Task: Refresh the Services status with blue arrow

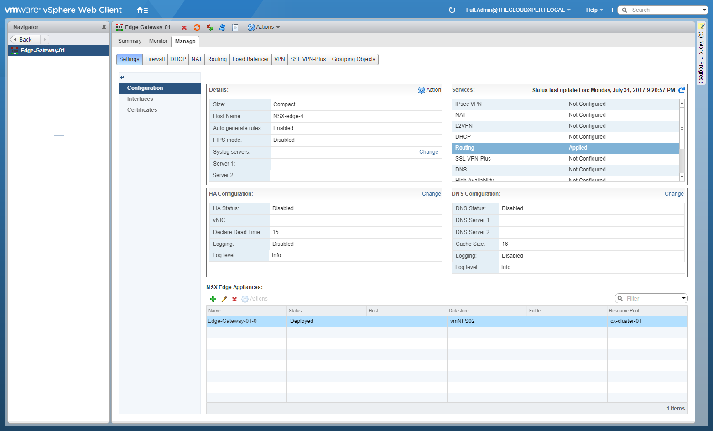Action: click(682, 90)
